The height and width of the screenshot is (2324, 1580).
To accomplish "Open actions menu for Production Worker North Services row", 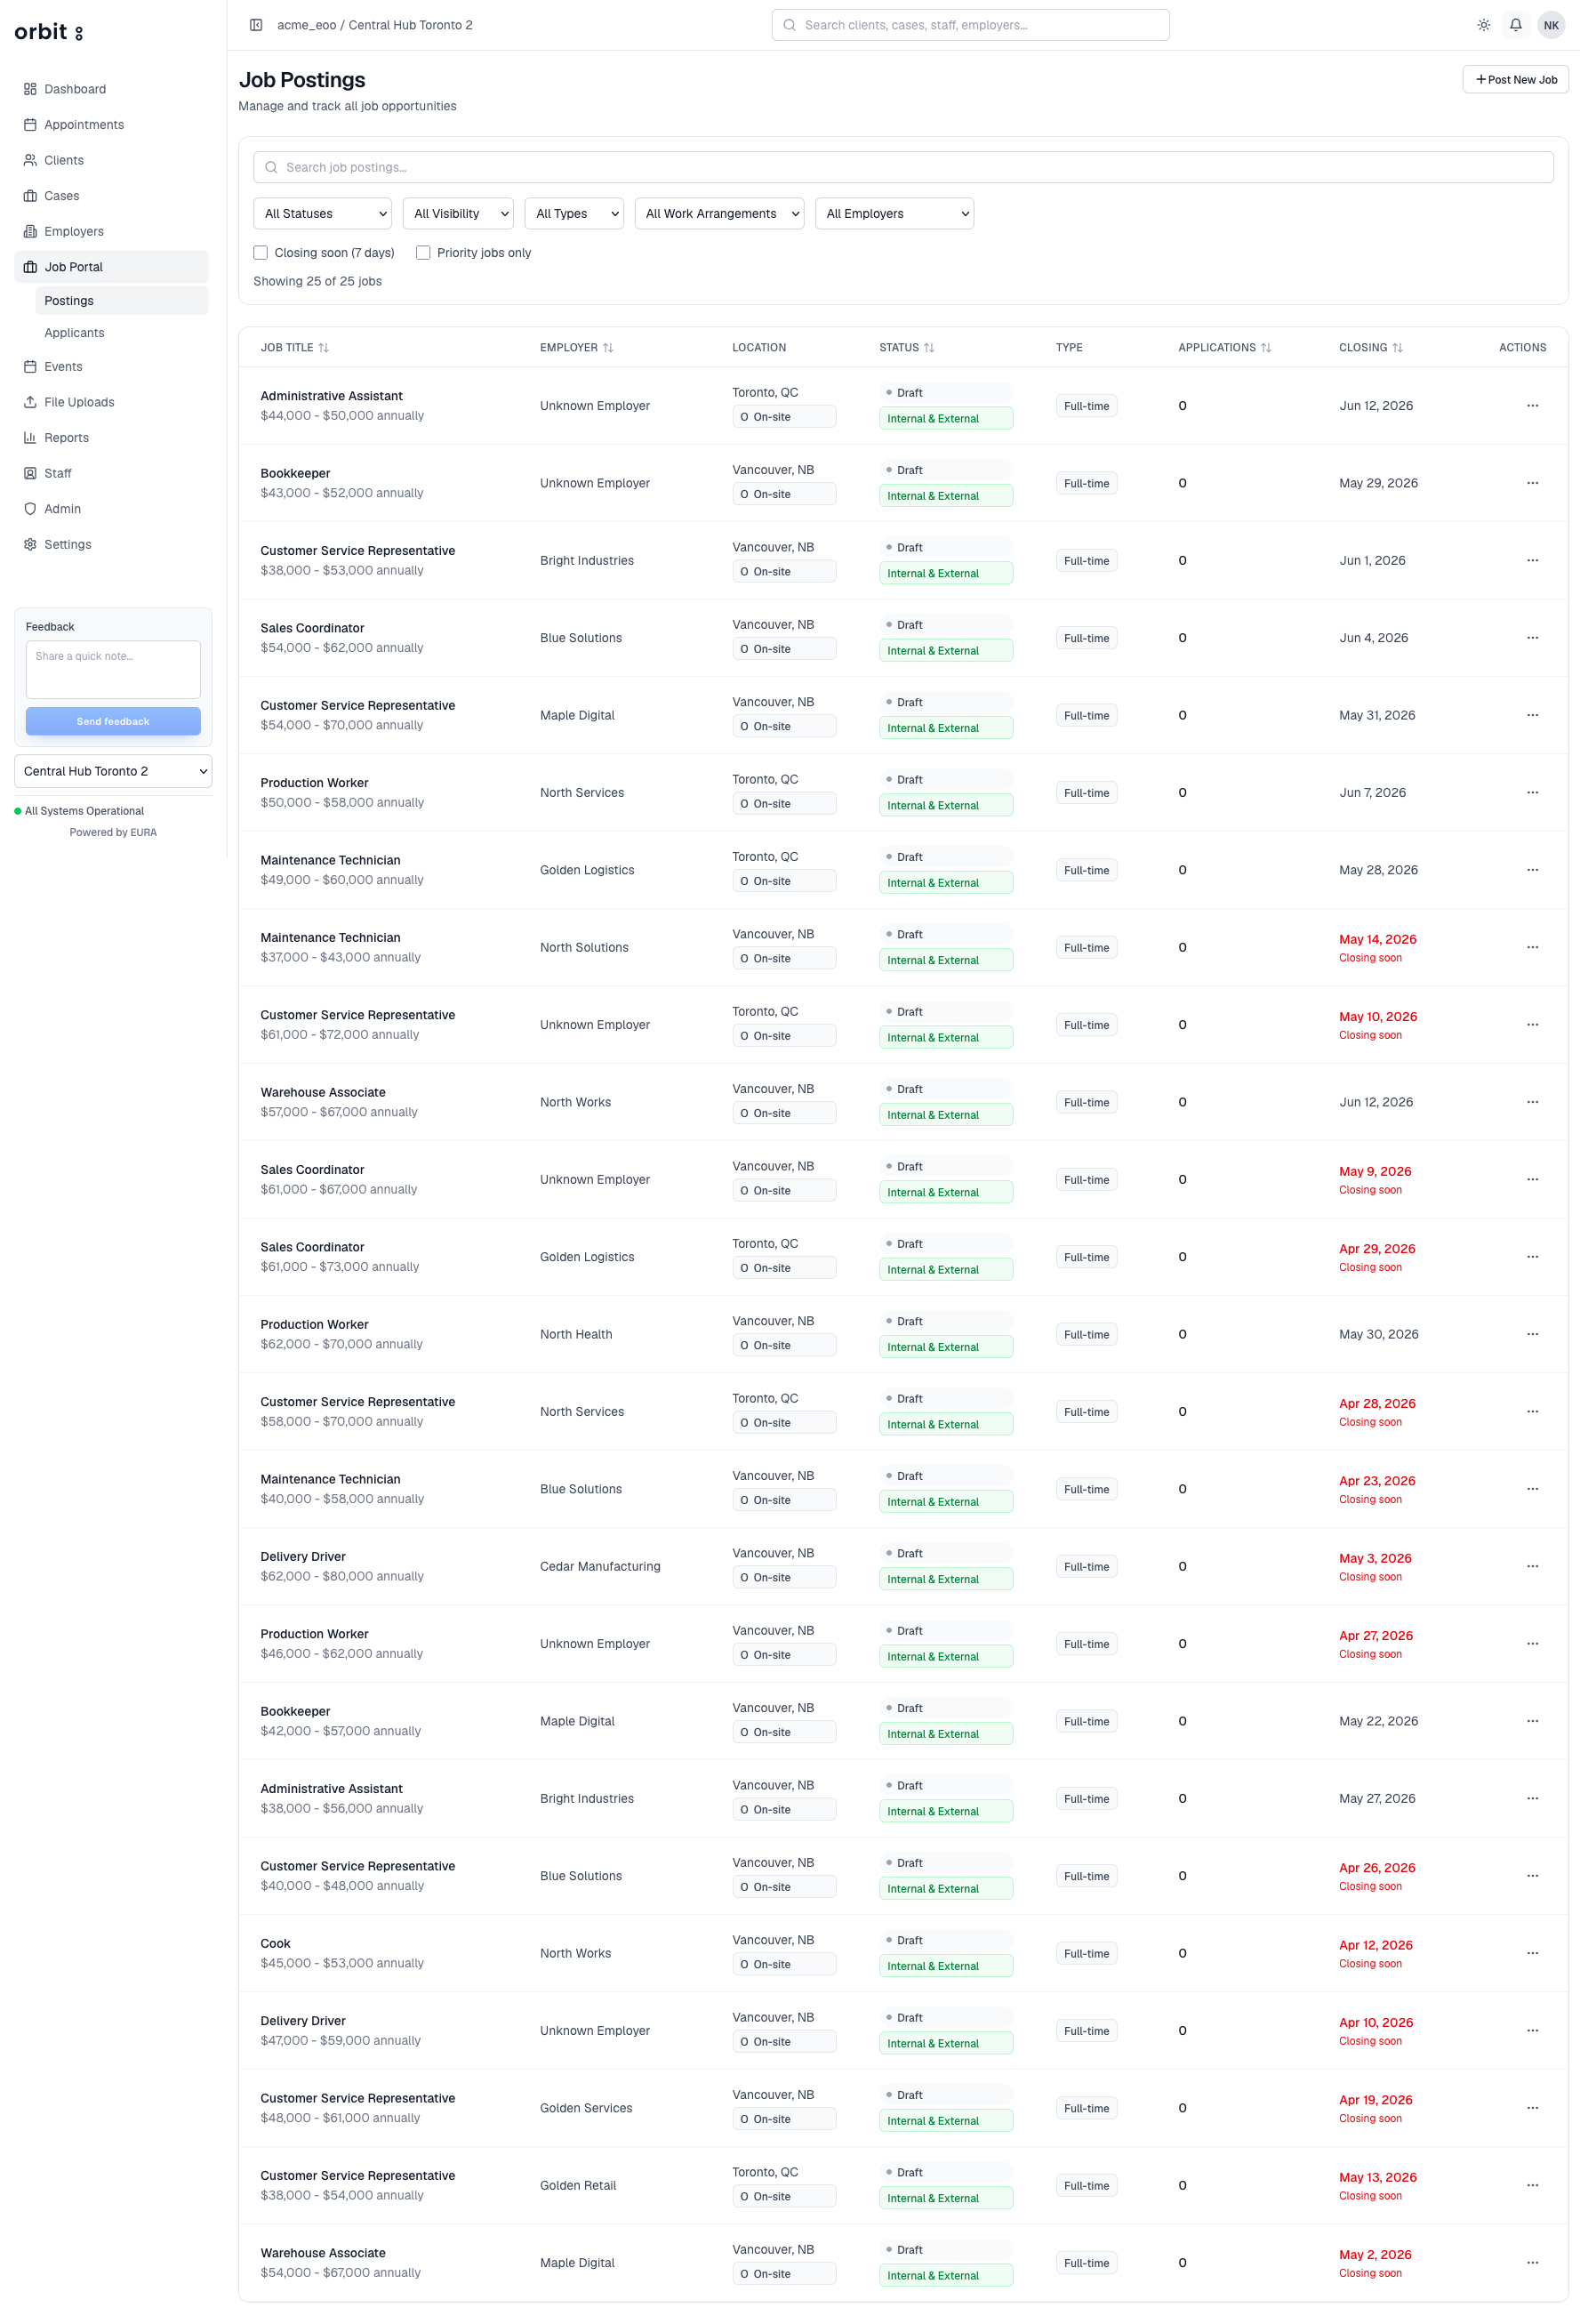I will [x=1532, y=793].
